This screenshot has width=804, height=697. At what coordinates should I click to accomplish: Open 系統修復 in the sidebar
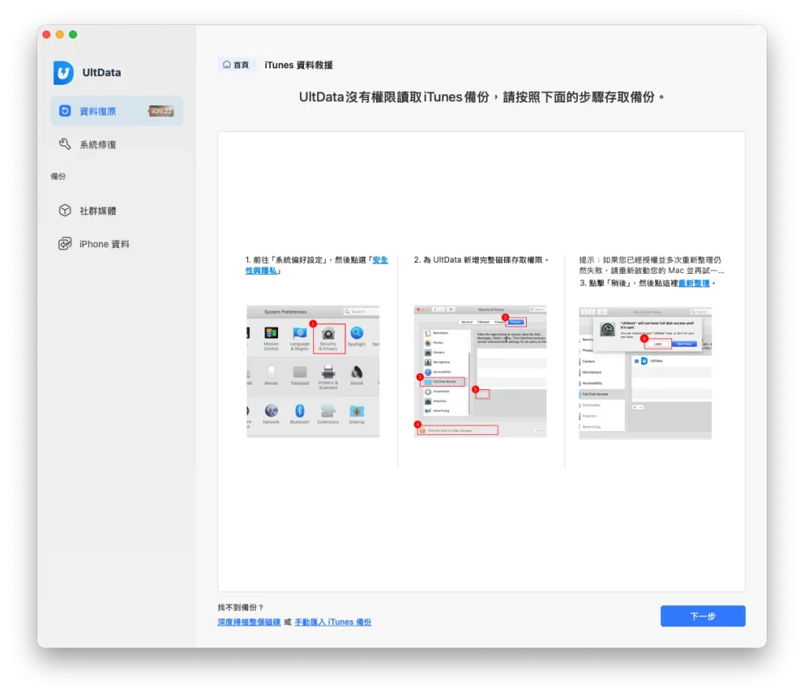click(116, 144)
